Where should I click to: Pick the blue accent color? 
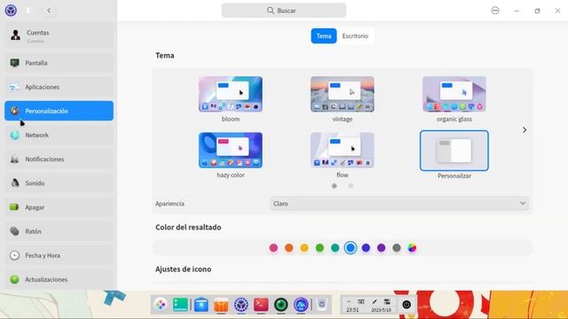point(351,248)
